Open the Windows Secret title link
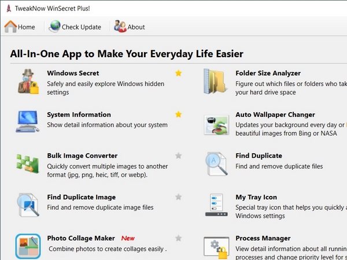This screenshot has width=347, height=260. pos(73,73)
